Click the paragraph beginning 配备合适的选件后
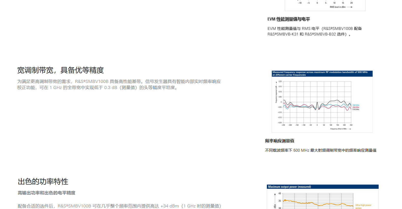 point(119,206)
